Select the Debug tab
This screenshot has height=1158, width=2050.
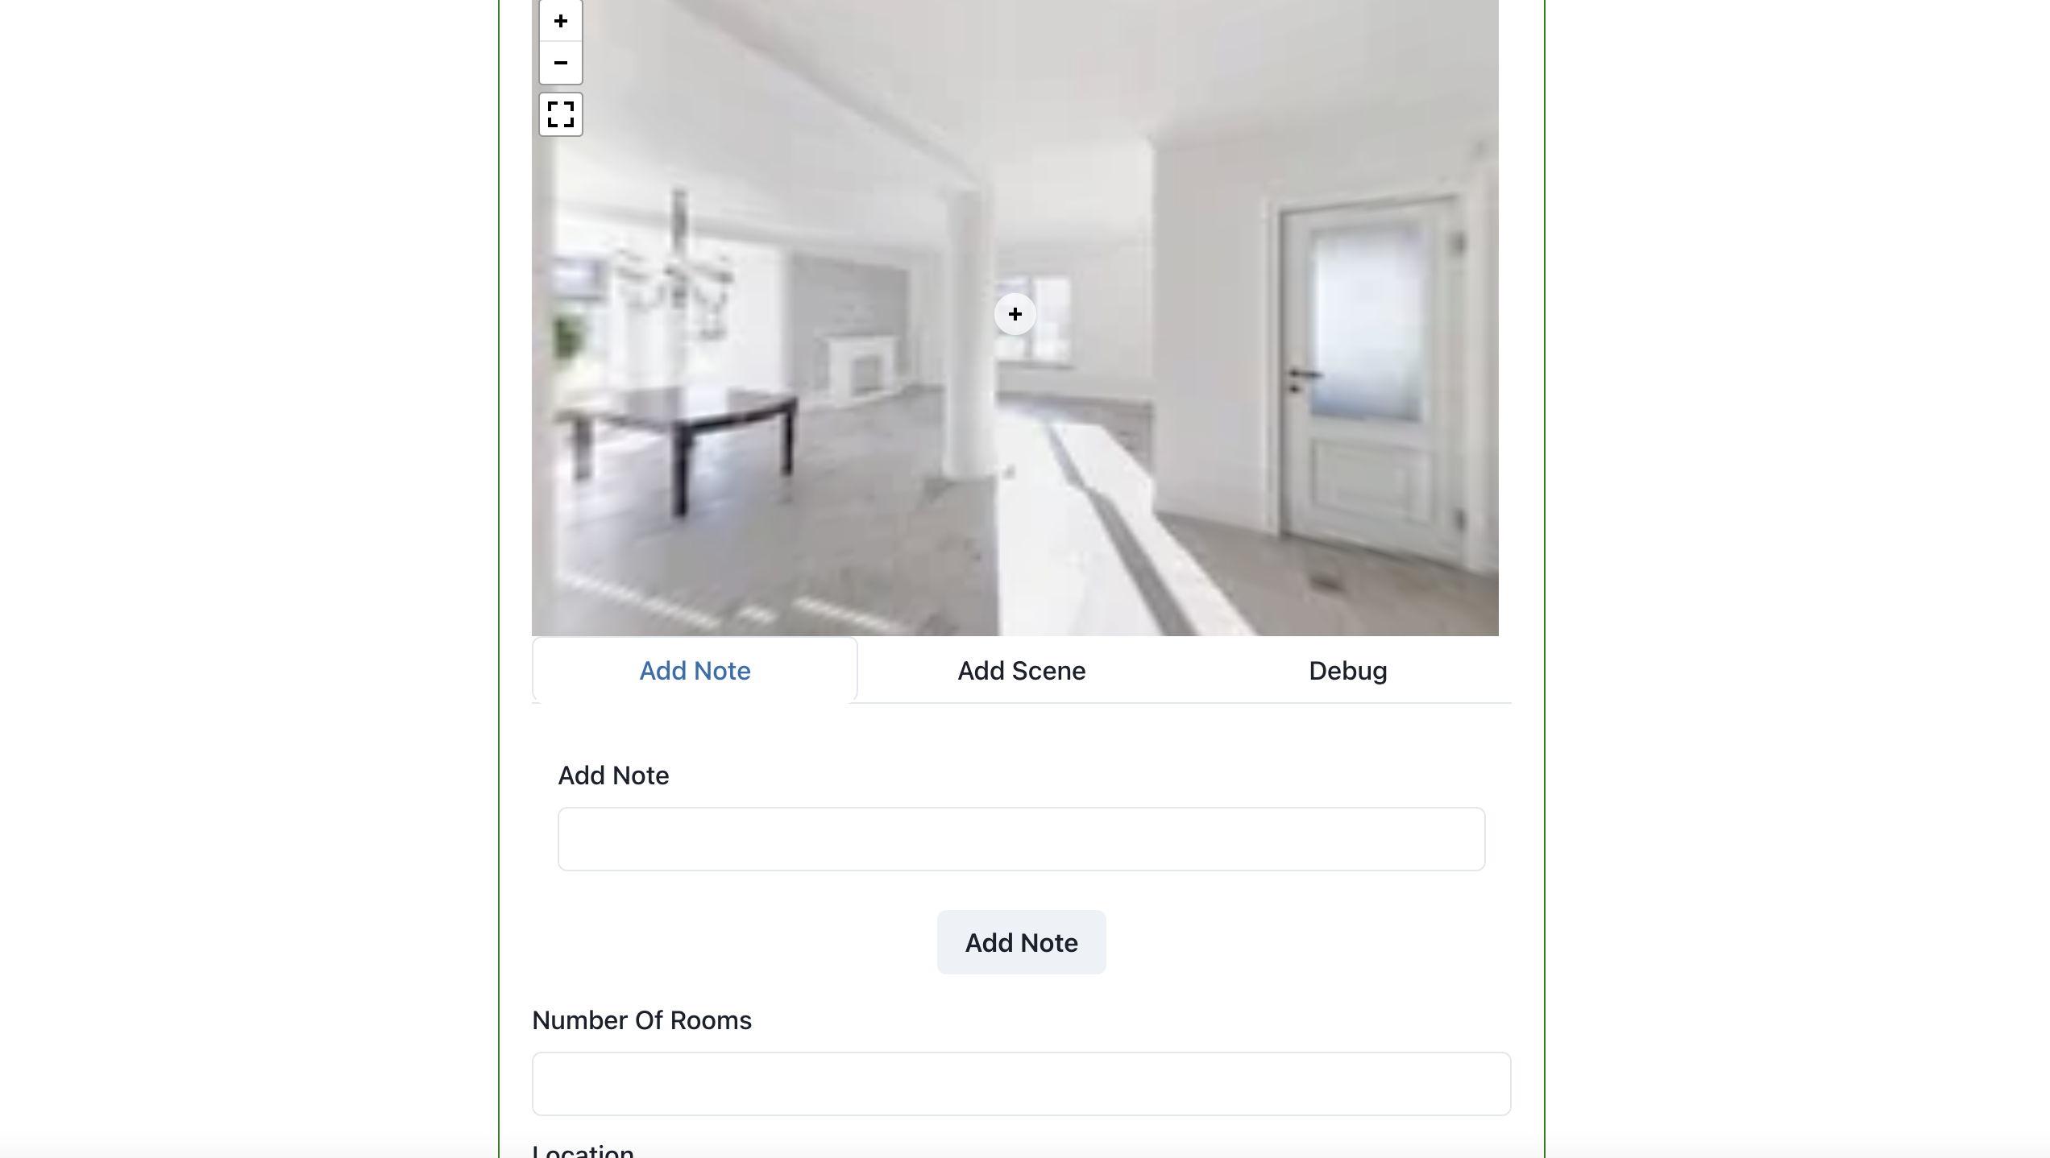pos(1347,671)
